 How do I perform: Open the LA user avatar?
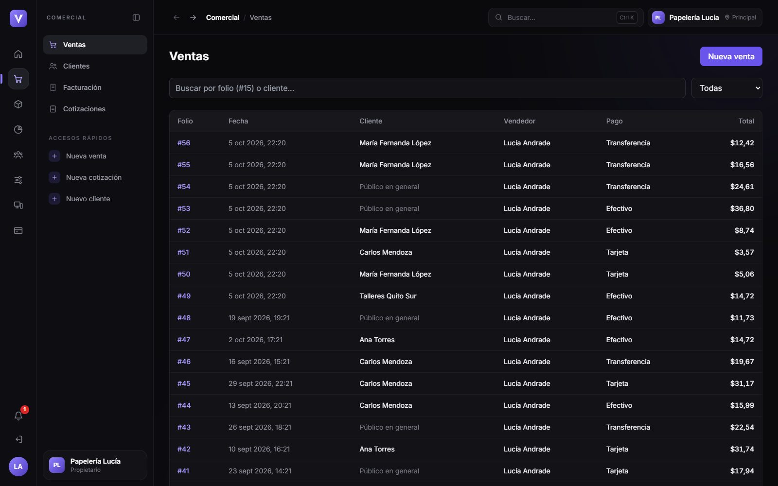[18, 467]
